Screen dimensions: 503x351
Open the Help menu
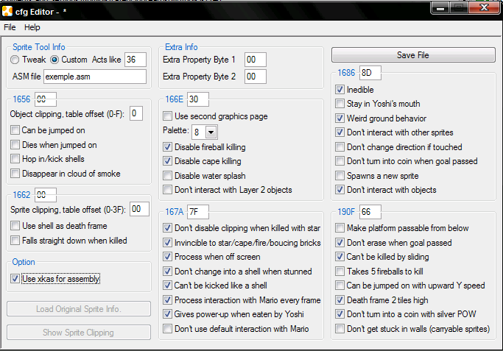32,27
